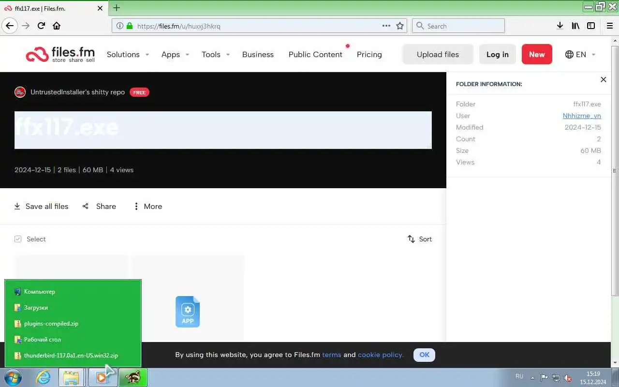The height and width of the screenshot is (387, 619).
Task: Expand the Solutions menu
Action: point(128,54)
